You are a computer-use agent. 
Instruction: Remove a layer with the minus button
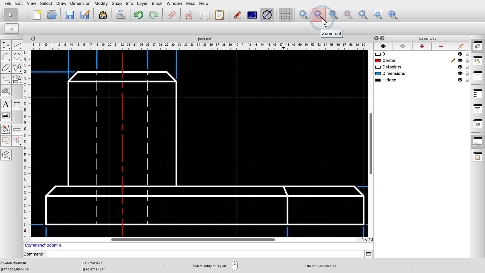[x=441, y=46]
